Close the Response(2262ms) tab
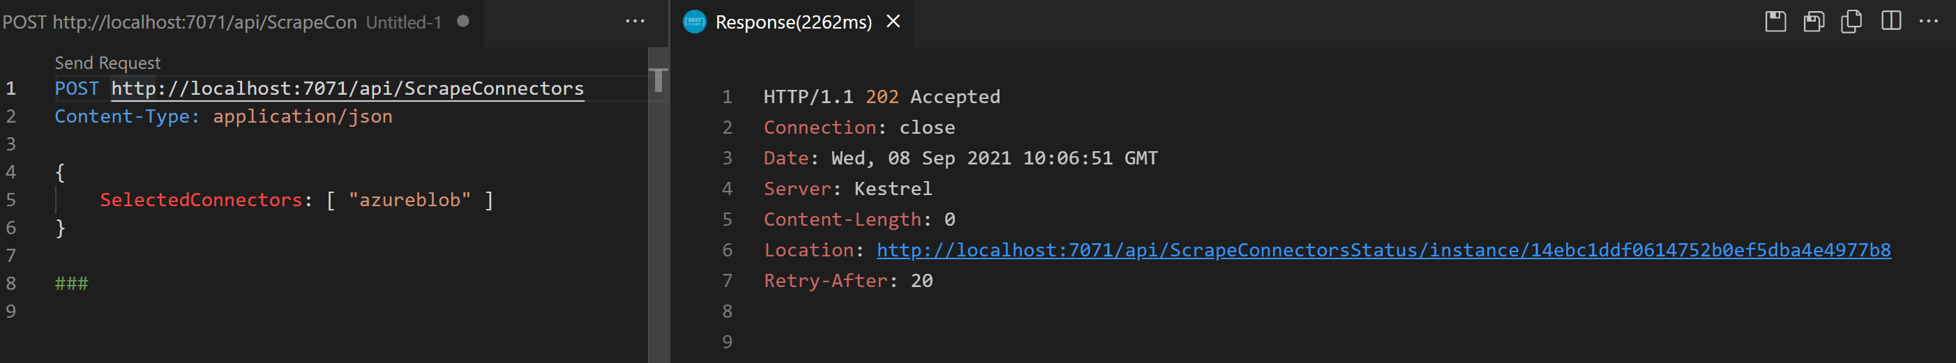Viewport: 1956px width, 363px height. 894,21
